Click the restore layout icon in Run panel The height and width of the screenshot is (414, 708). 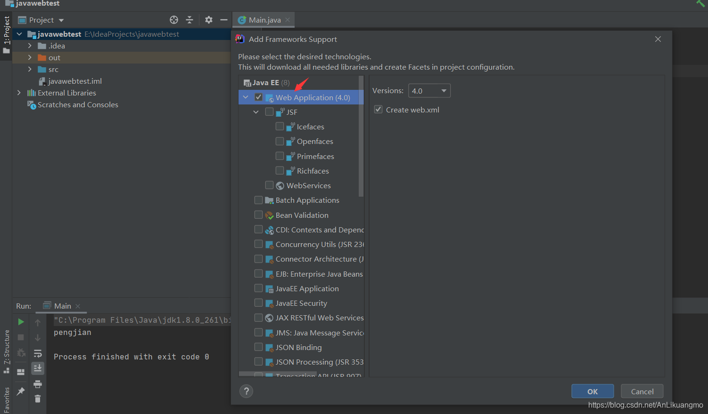click(21, 372)
